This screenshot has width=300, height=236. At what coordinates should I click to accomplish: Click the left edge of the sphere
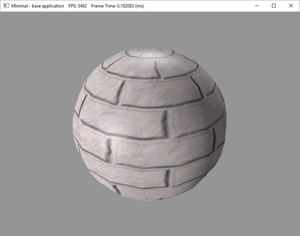coord(75,123)
